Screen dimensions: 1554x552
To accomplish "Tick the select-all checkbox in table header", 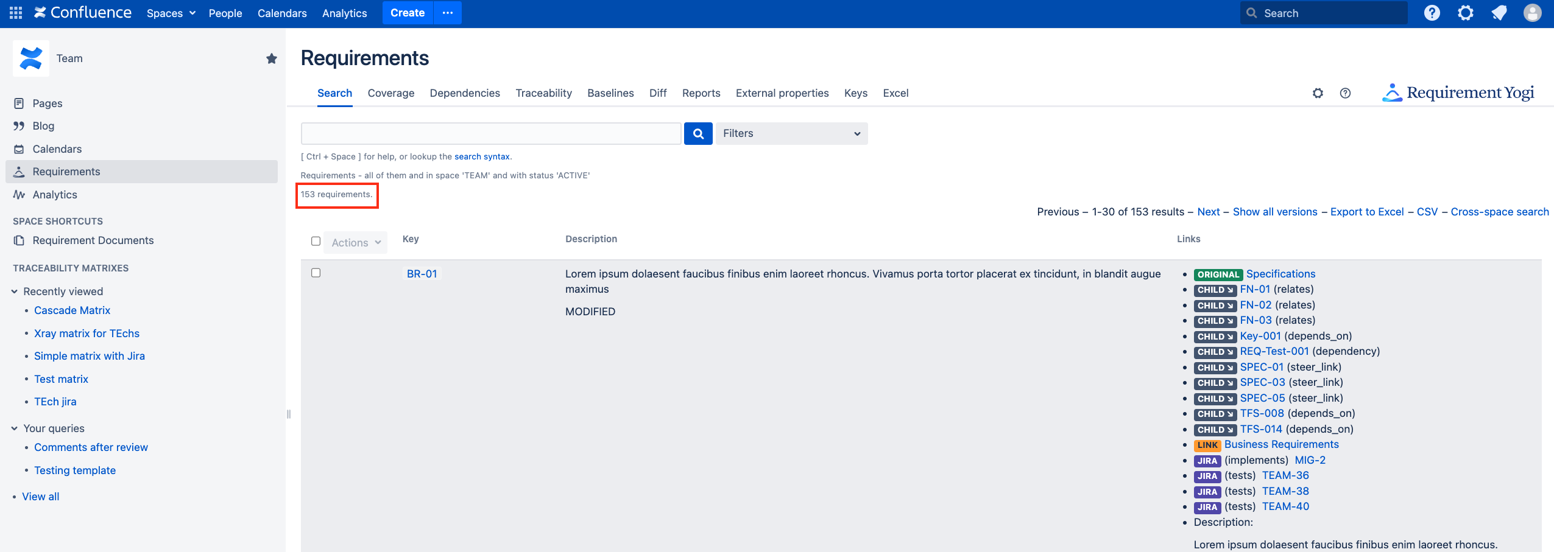I will (x=316, y=242).
